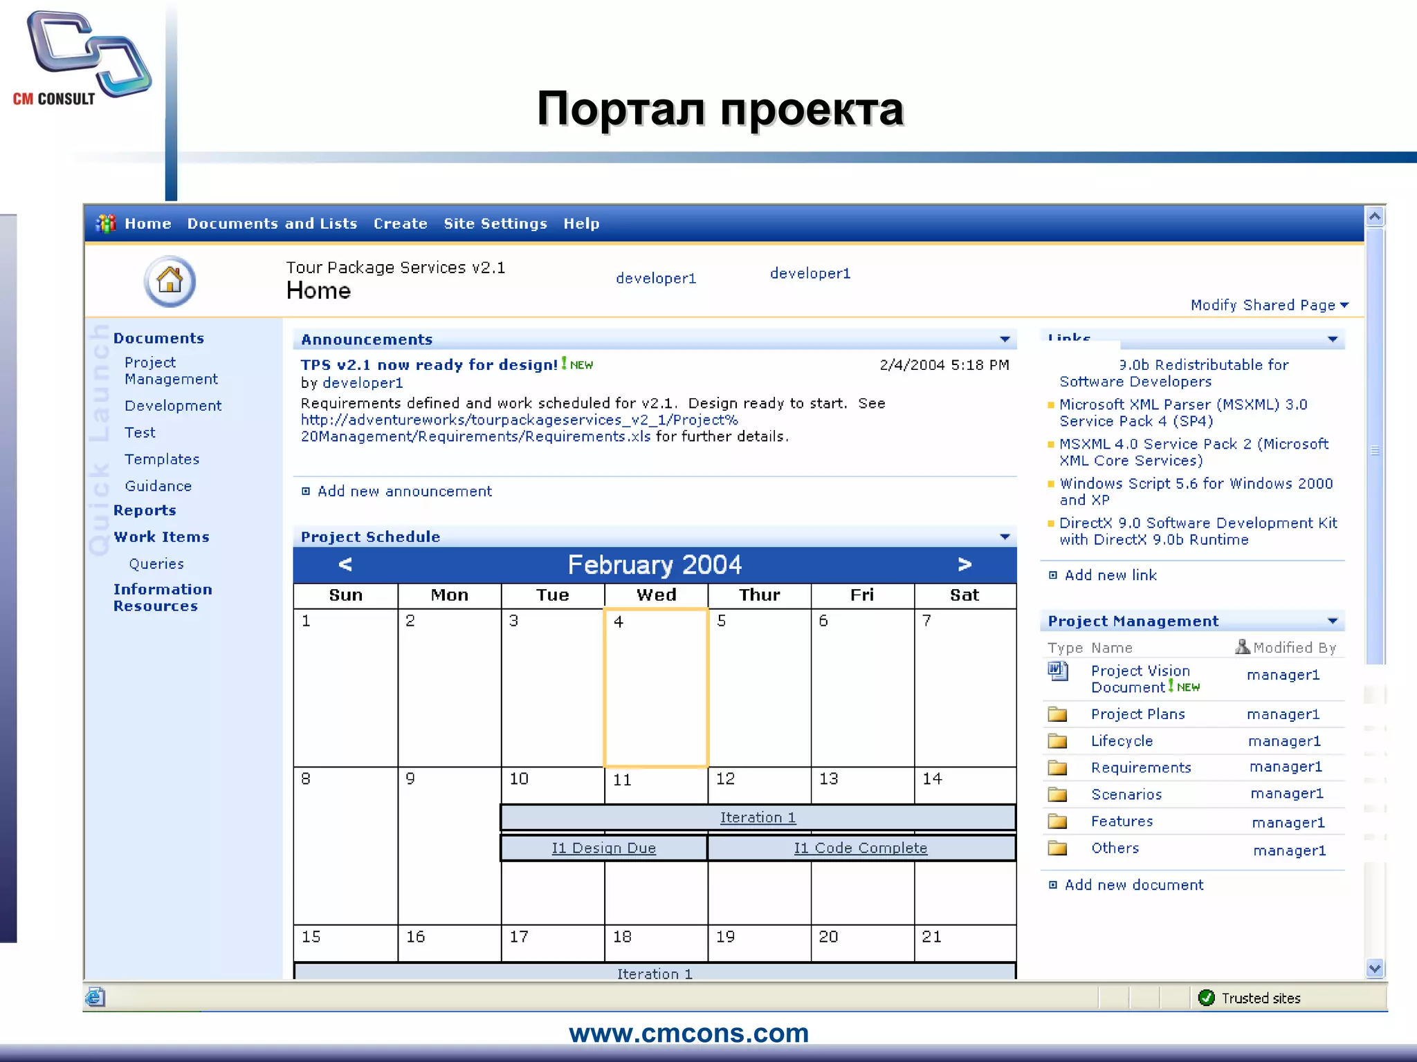This screenshot has height=1062, width=1417.
Task: Click the scrollbar up arrow
Action: point(1375,216)
